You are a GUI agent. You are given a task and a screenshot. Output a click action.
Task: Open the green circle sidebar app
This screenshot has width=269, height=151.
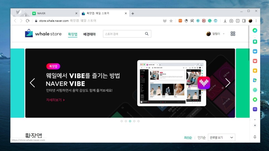tap(255, 31)
